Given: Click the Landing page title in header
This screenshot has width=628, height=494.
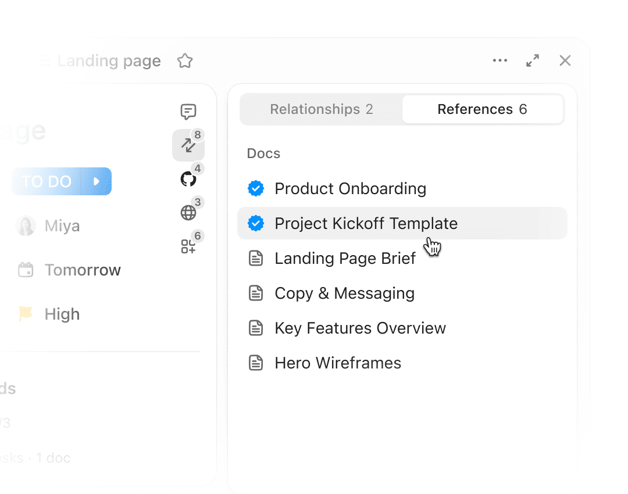Looking at the screenshot, I should tap(109, 61).
